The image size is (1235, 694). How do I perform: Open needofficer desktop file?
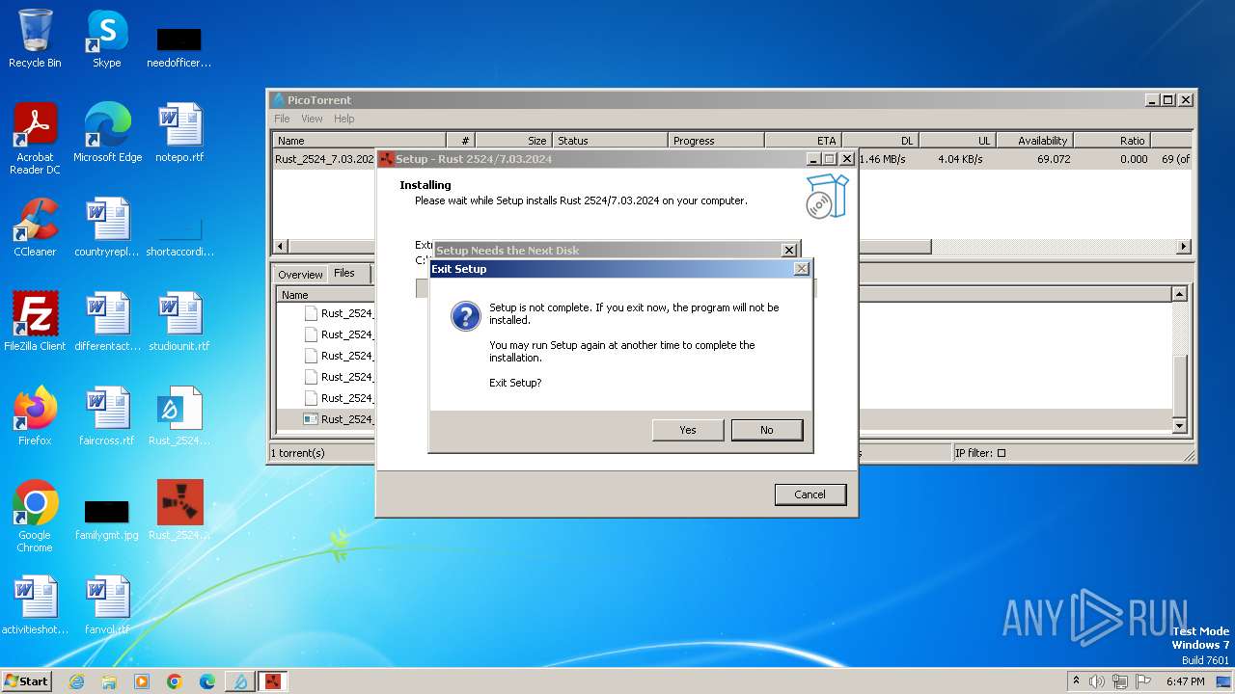179,46
